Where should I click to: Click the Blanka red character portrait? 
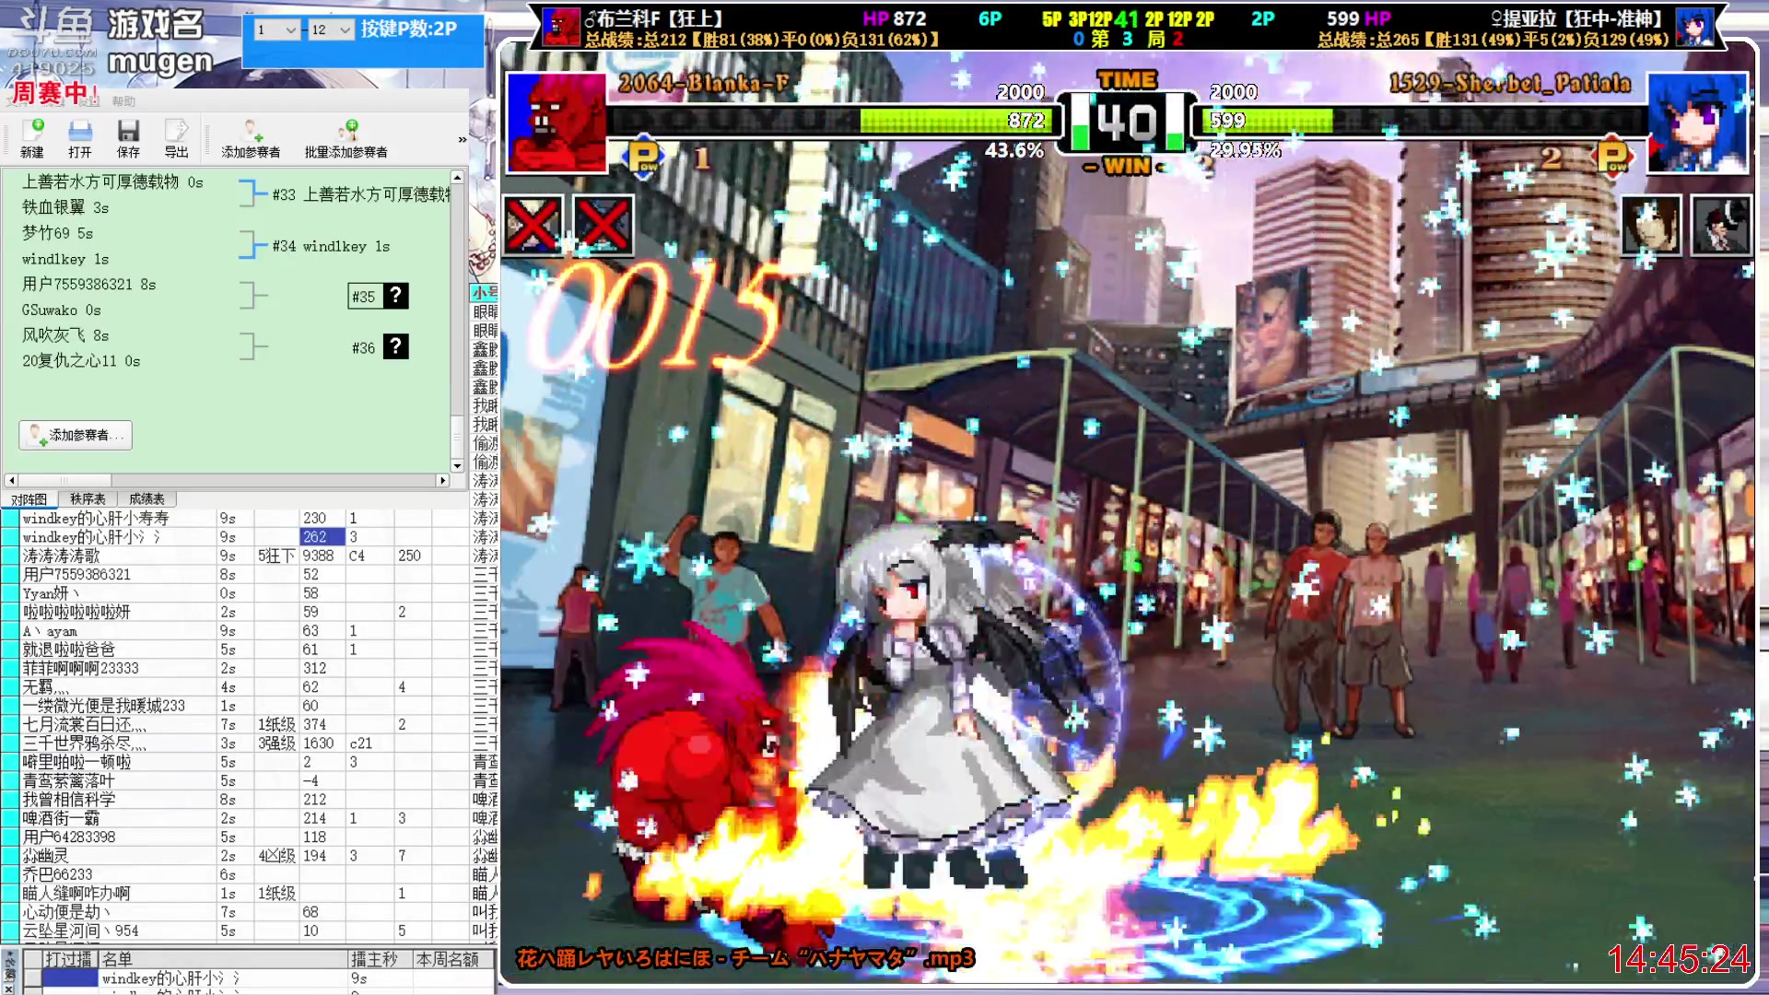[x=556, y=123]
